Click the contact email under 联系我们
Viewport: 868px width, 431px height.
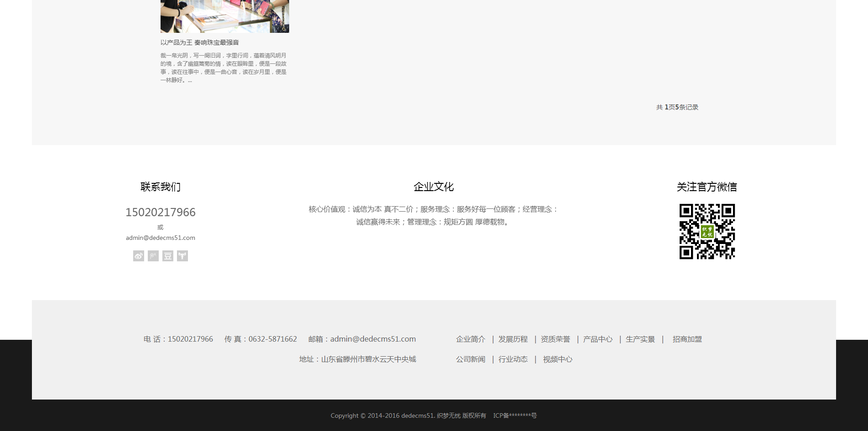[x=161, y=238]
